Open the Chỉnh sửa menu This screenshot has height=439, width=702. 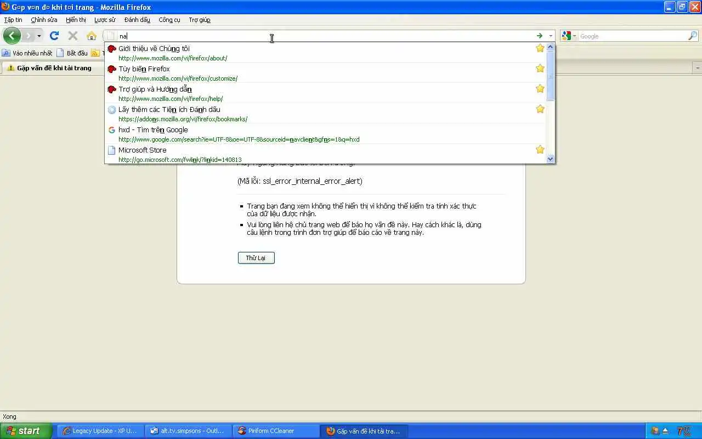coord(44,20)
